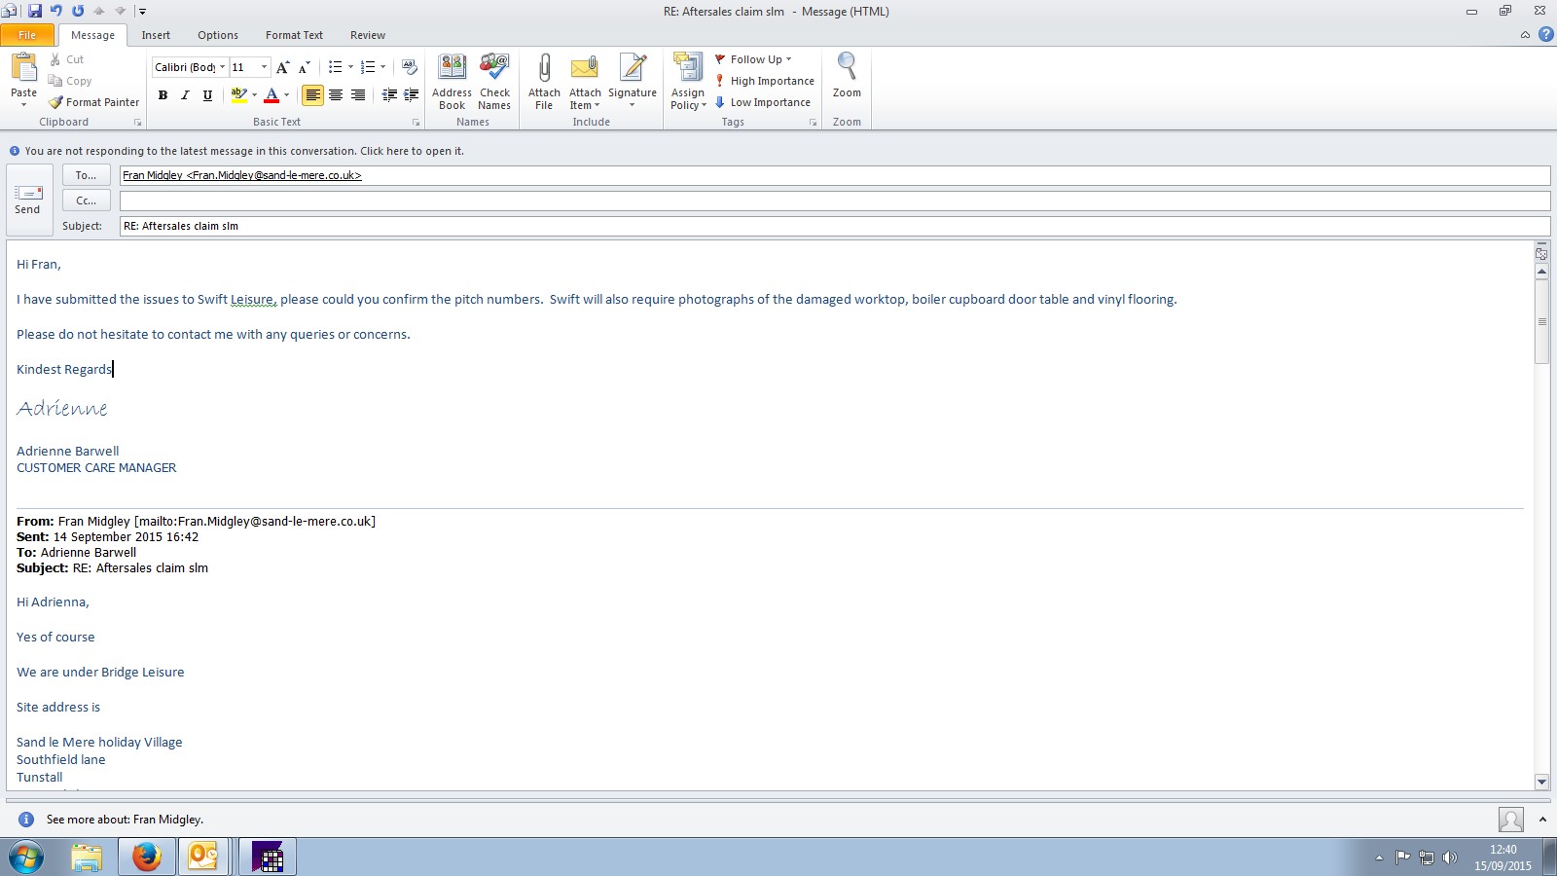Switch to the Format Text tab
Viewport: 1557px width, 876px height.
point(294,35)
